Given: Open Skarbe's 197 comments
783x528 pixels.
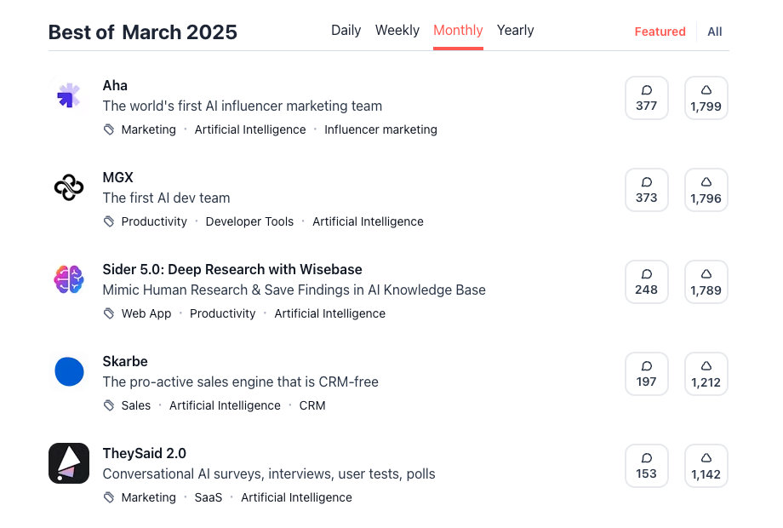Looking at the screenshot, I should click(x=646, y=374).
